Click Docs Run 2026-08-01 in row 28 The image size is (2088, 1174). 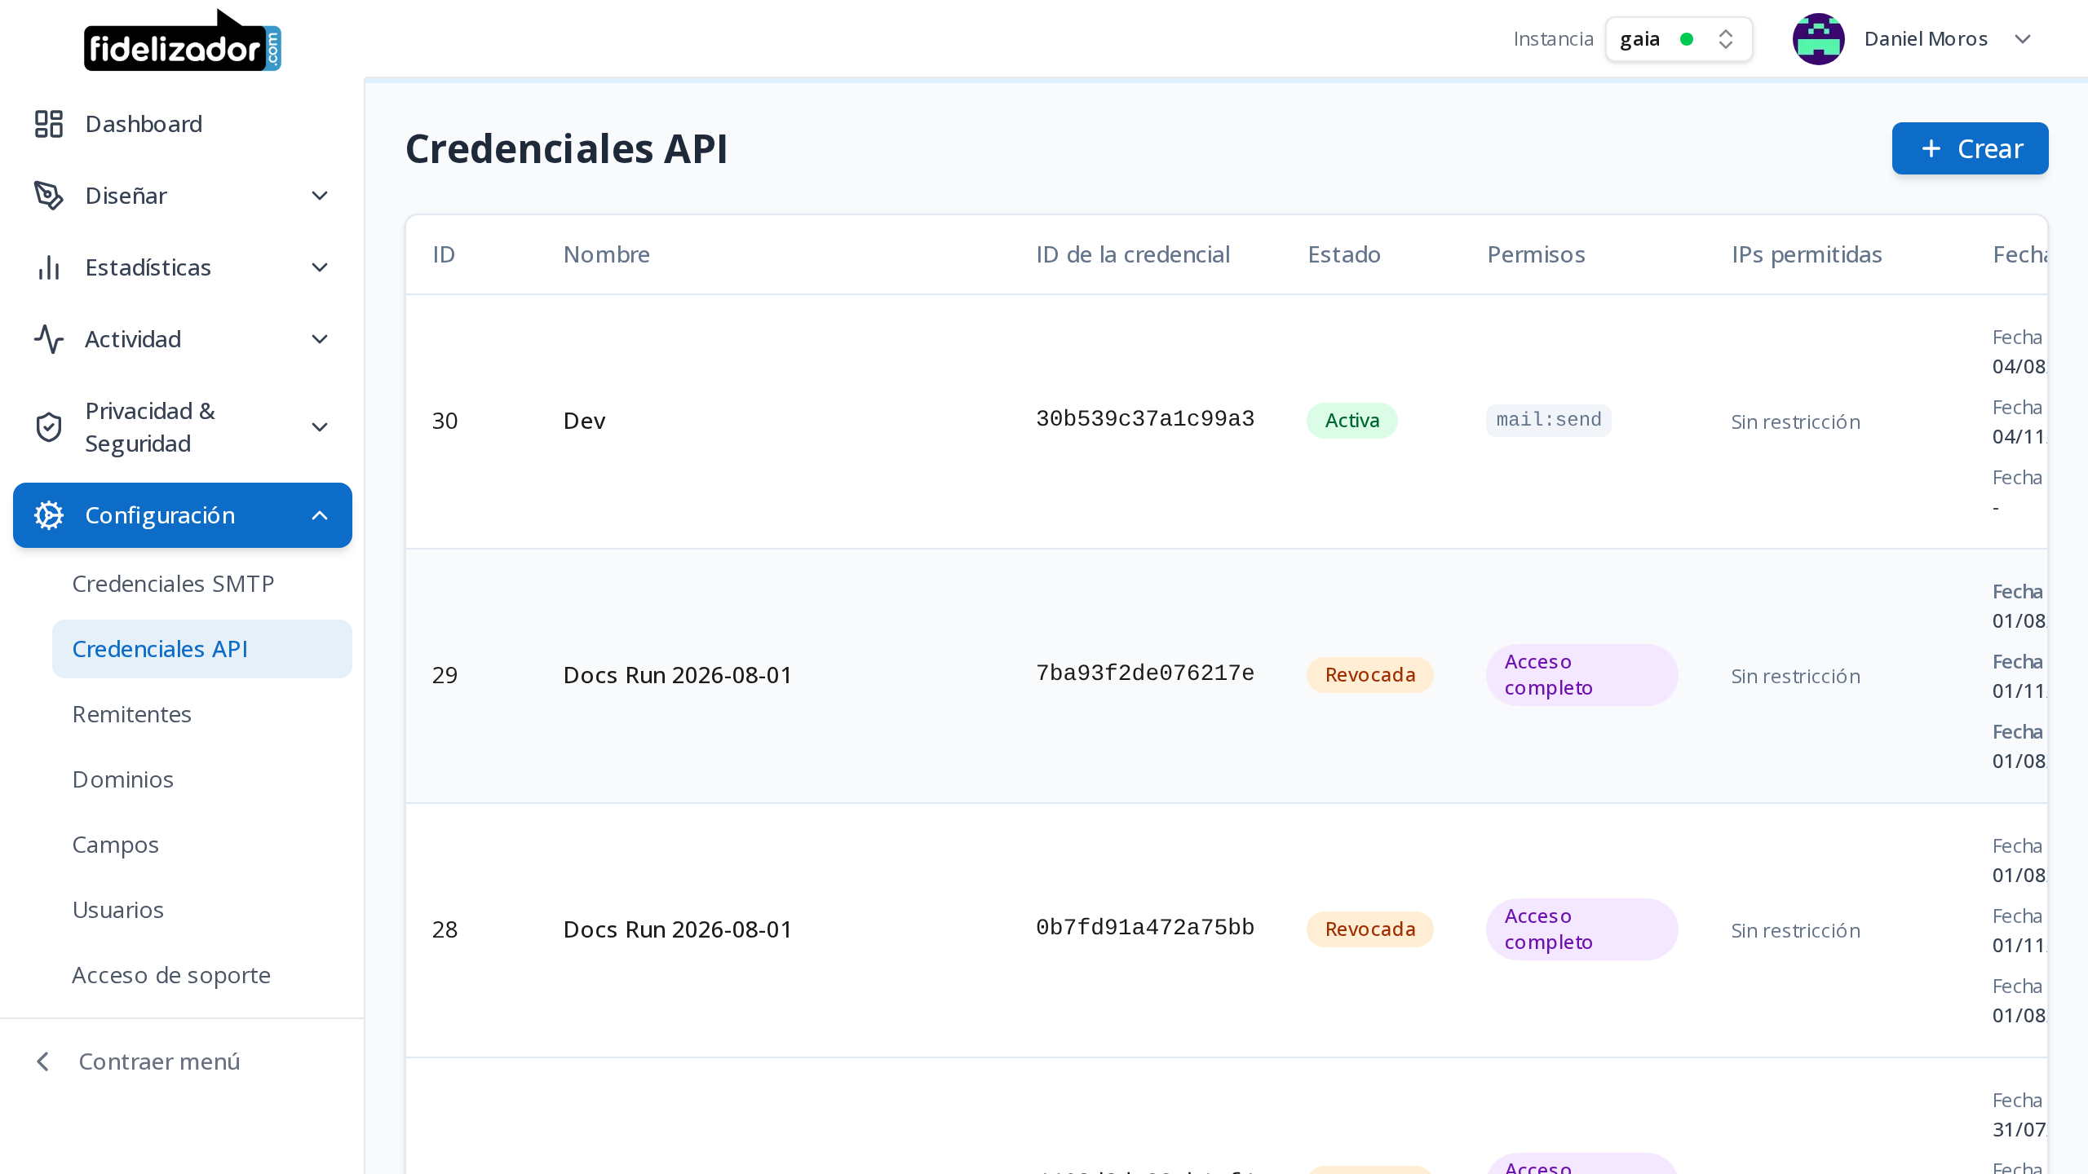coord(677,929)
